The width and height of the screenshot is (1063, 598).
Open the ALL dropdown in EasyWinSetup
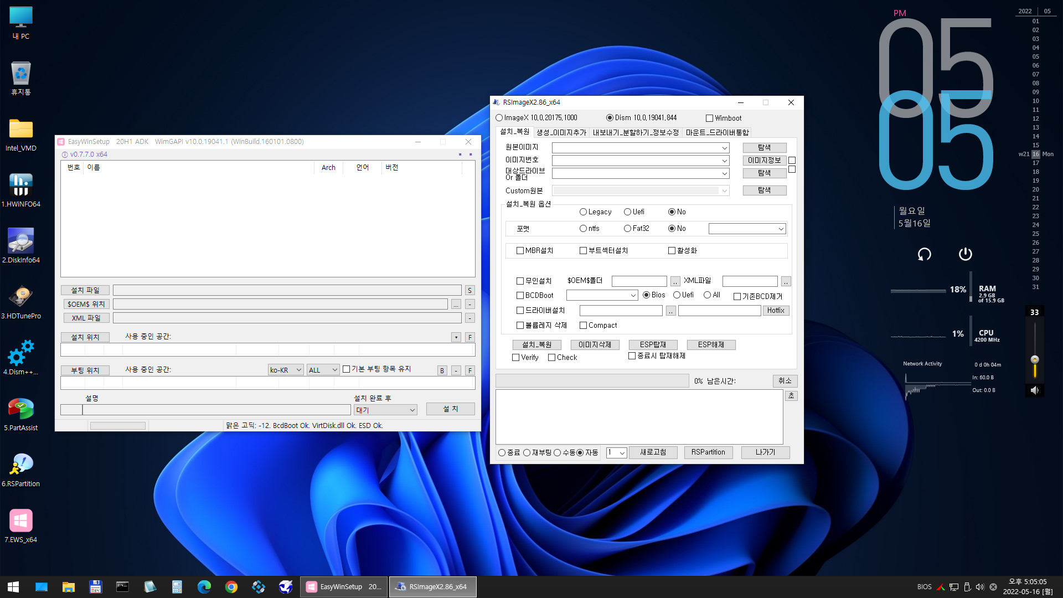[x=323, y=370]
